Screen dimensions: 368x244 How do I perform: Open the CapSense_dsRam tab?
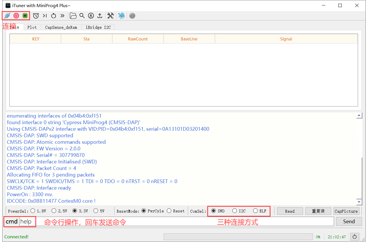[x=61, y=27]
